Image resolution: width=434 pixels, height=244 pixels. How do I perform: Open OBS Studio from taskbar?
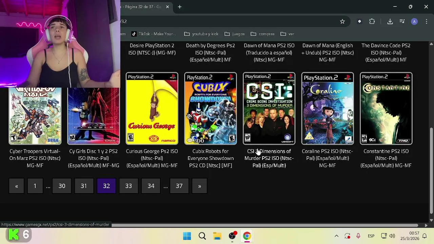click(x=232, y=236)
